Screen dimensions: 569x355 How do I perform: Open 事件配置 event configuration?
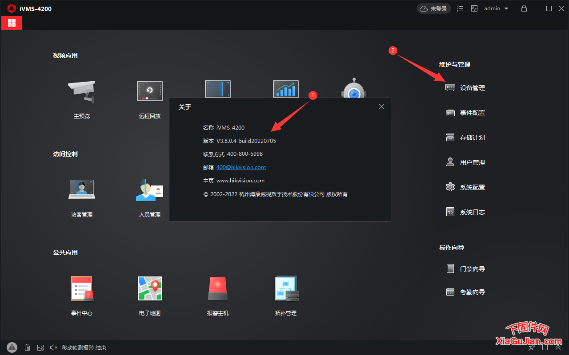coord(465,113)
